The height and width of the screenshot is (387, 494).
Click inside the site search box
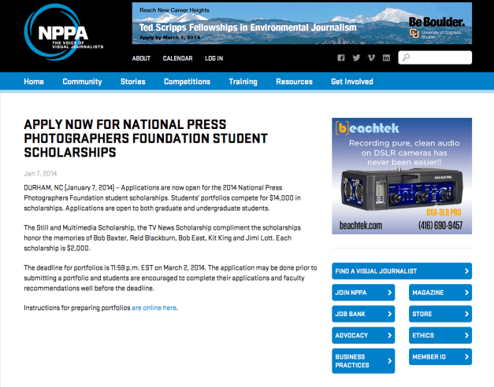point(435,57)
